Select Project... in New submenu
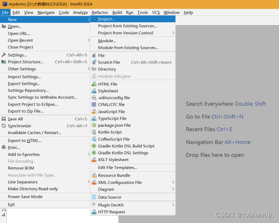This screenshot has height=223, width=279. coord(133,19)
